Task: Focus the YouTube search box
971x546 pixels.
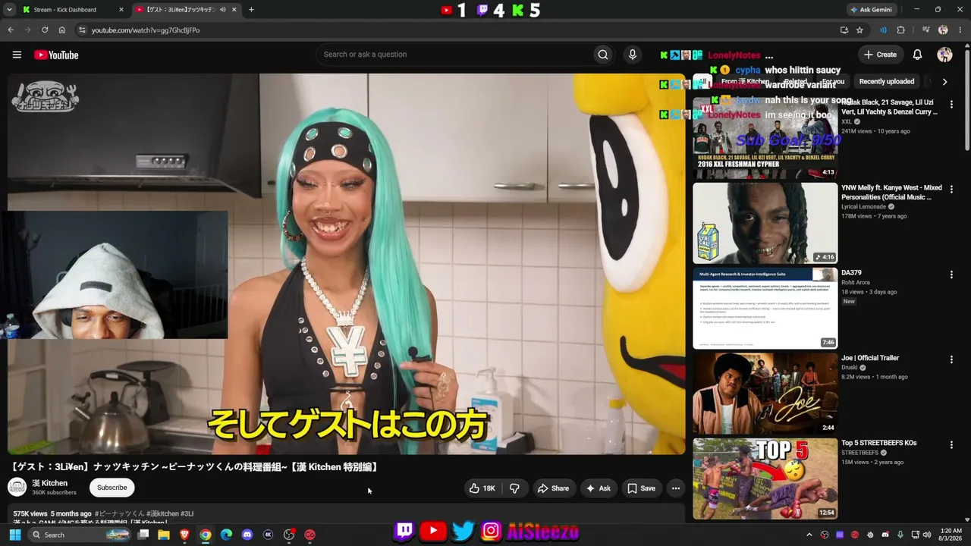Action: tap(455, 55)
